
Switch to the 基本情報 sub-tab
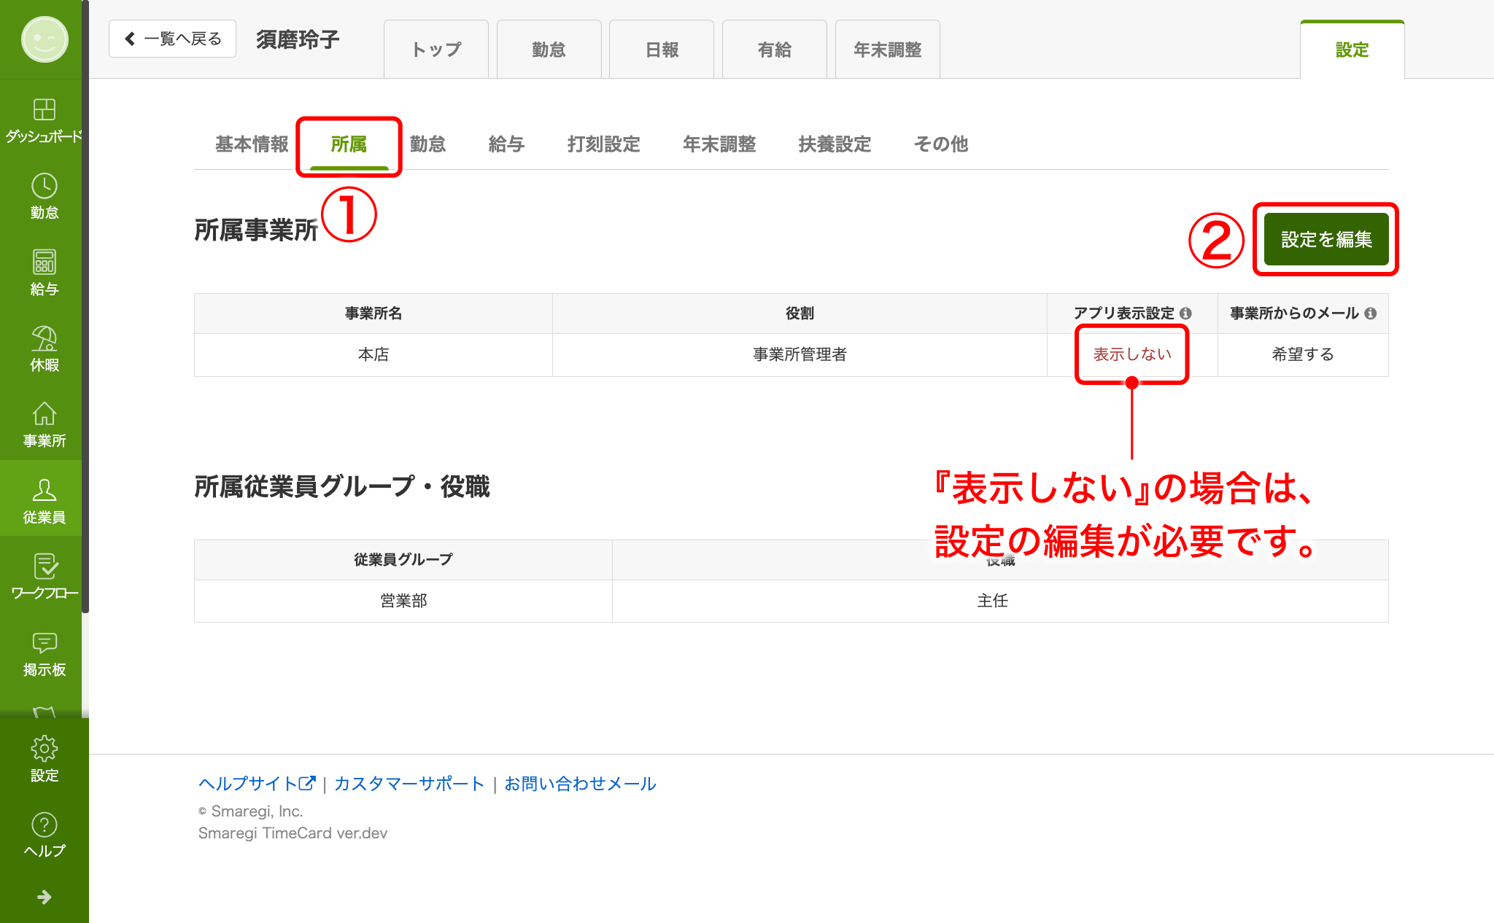[x=252, y=144]
